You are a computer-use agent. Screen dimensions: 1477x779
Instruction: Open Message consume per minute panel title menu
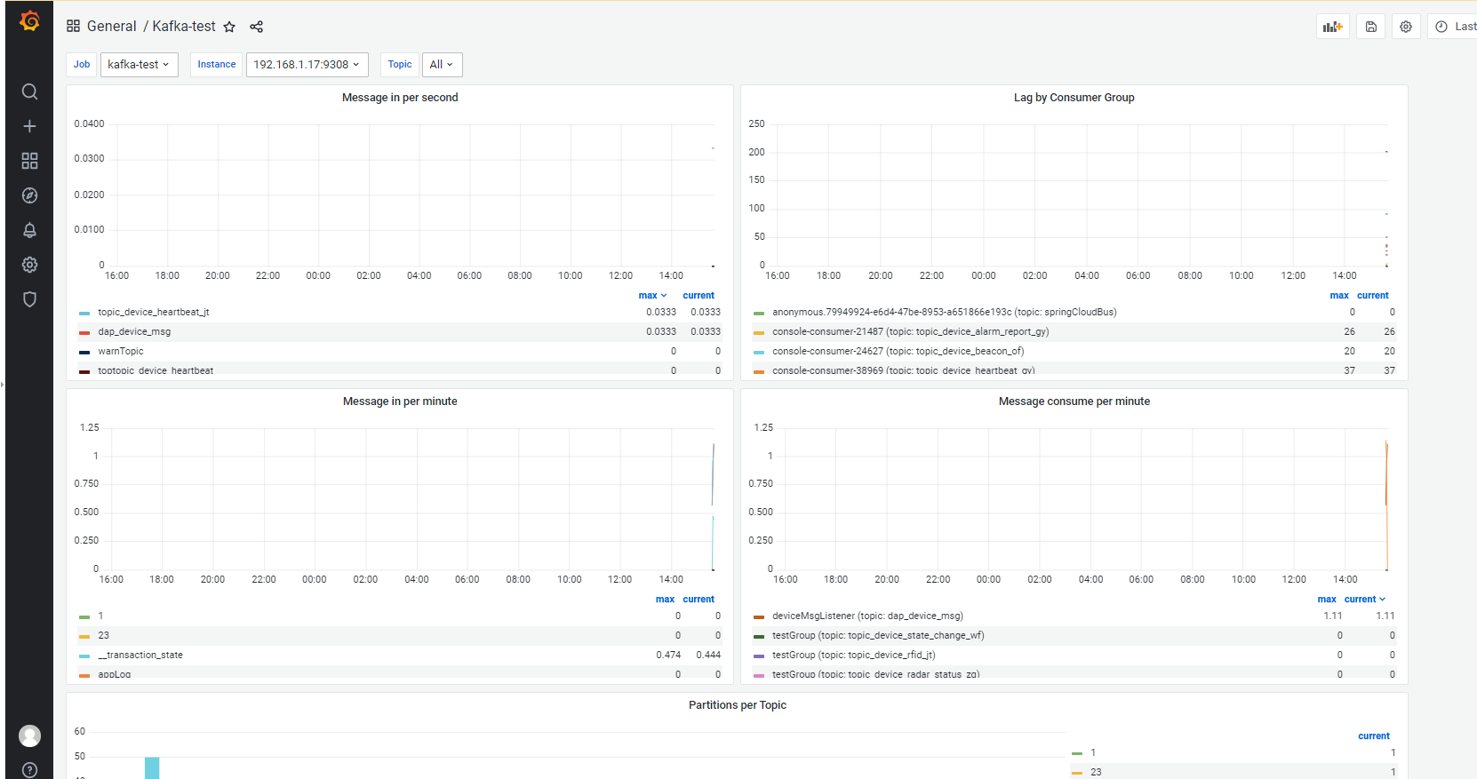tap(1074, 401)
